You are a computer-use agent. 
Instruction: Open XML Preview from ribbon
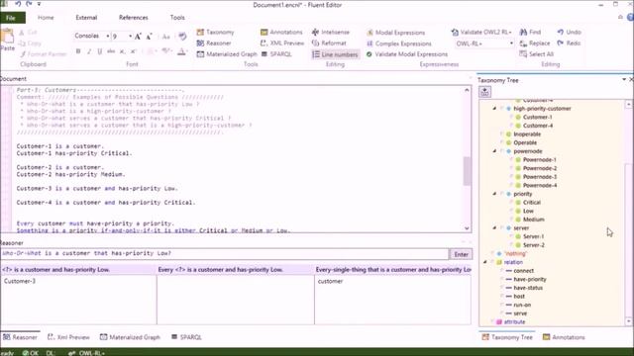click(282, 43)
